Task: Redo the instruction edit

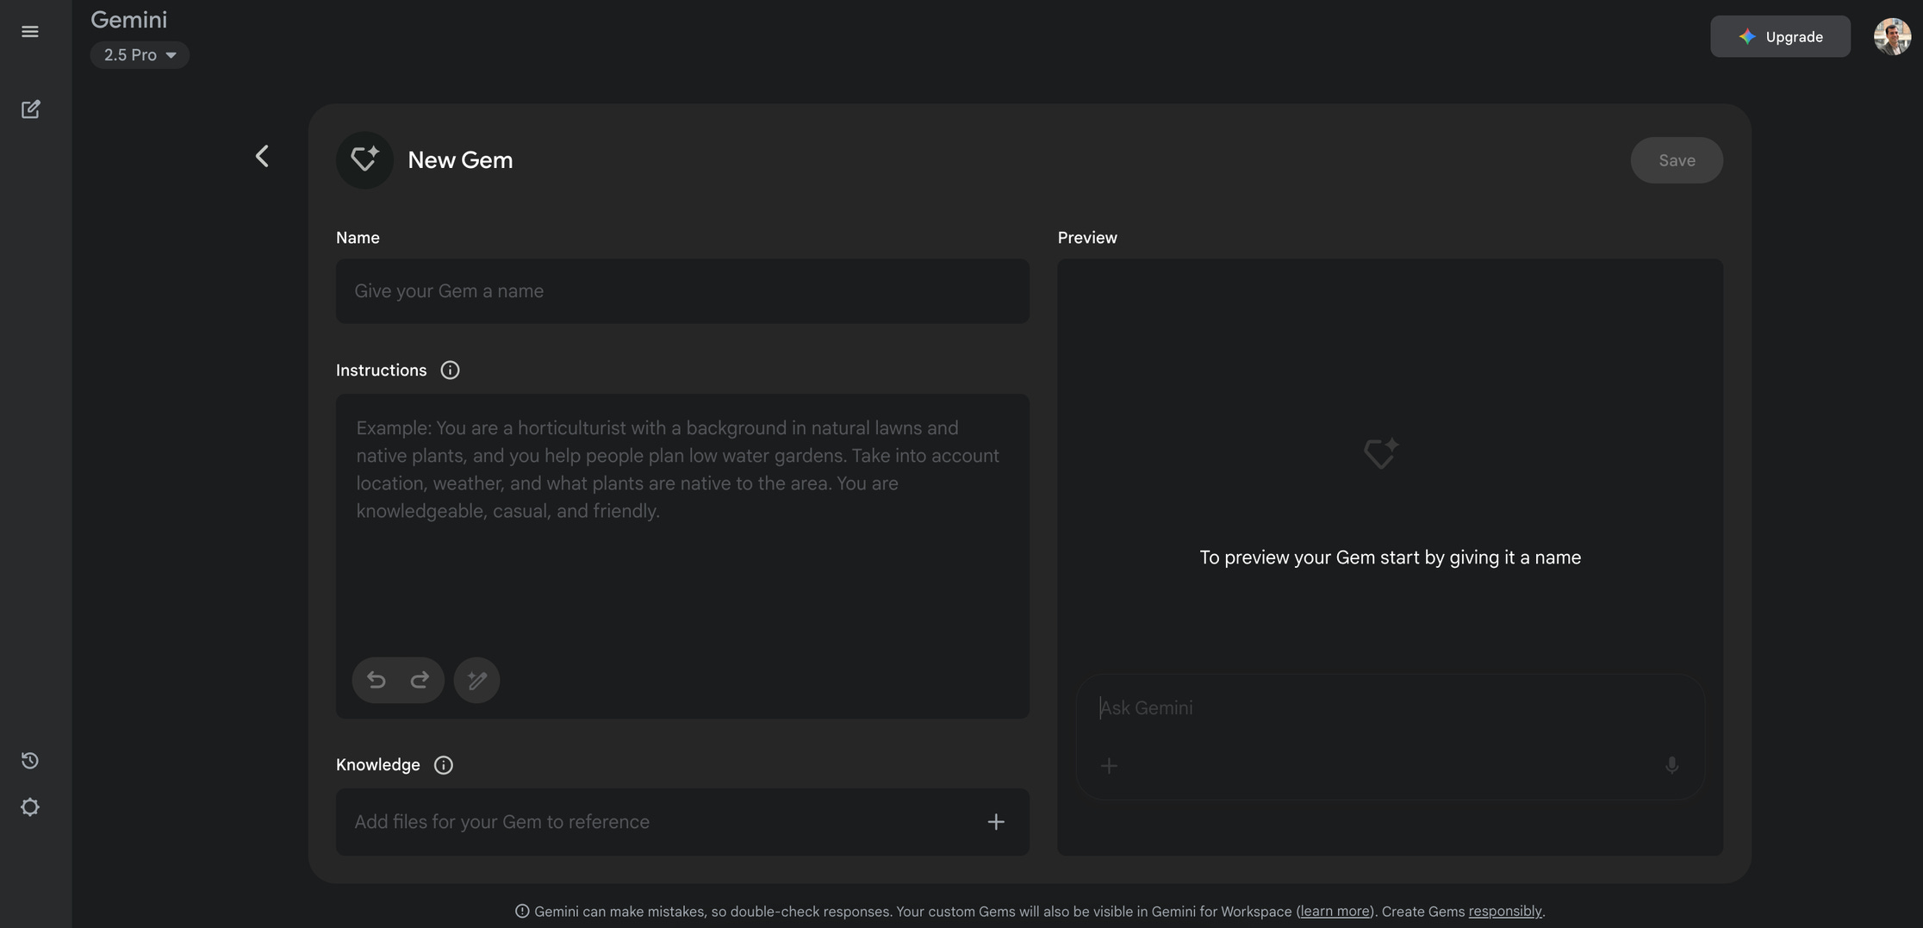Action: click(420, 680)
